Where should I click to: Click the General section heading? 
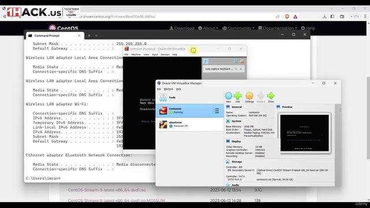pyautogui.click(x=236, y=107)
